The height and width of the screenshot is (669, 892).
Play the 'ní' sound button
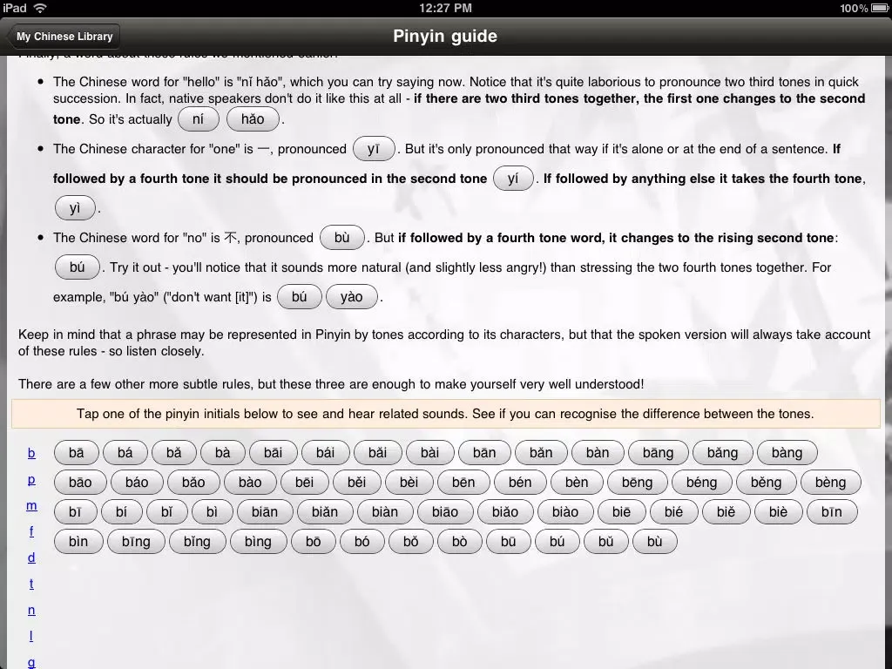[198, 118]
